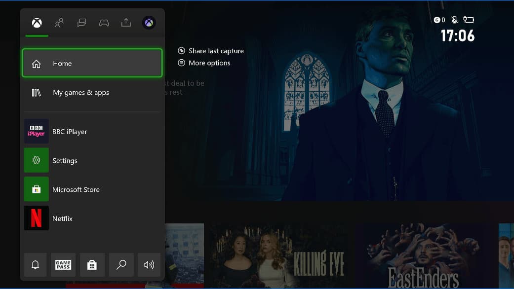Open the Capture & share tab

[x=126, y=22]
